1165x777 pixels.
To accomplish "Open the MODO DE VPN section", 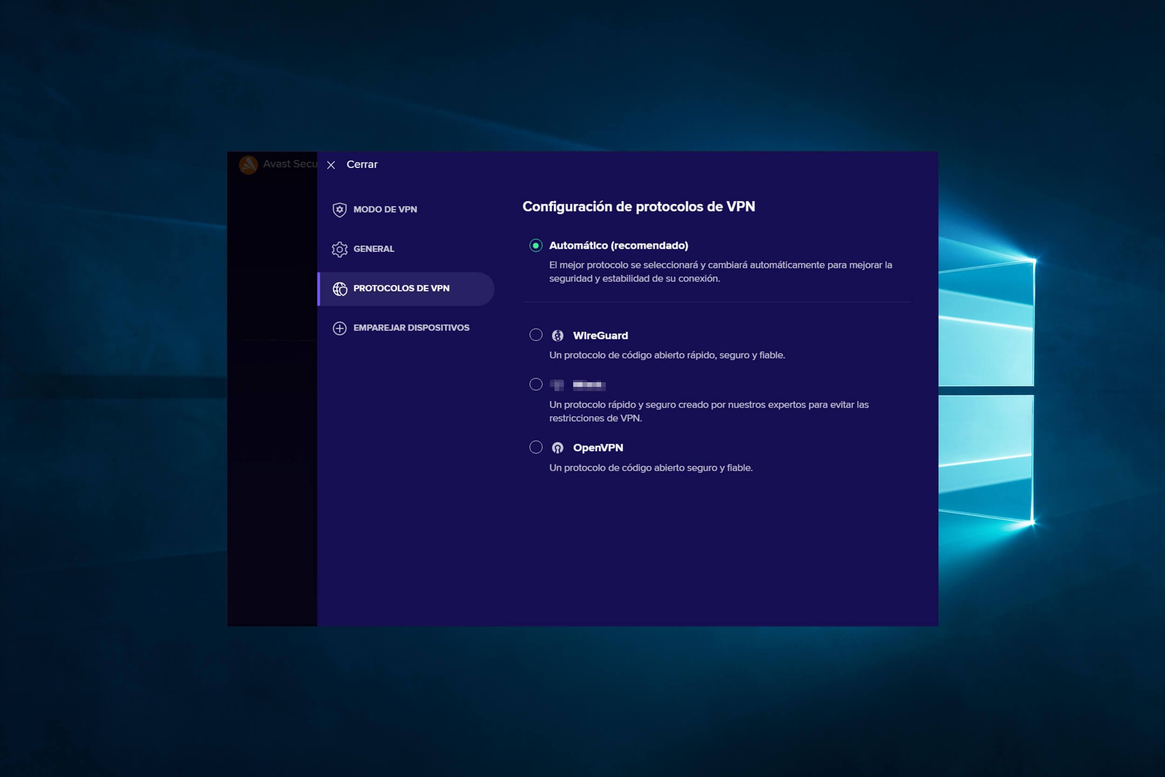I will click(385, 210).
